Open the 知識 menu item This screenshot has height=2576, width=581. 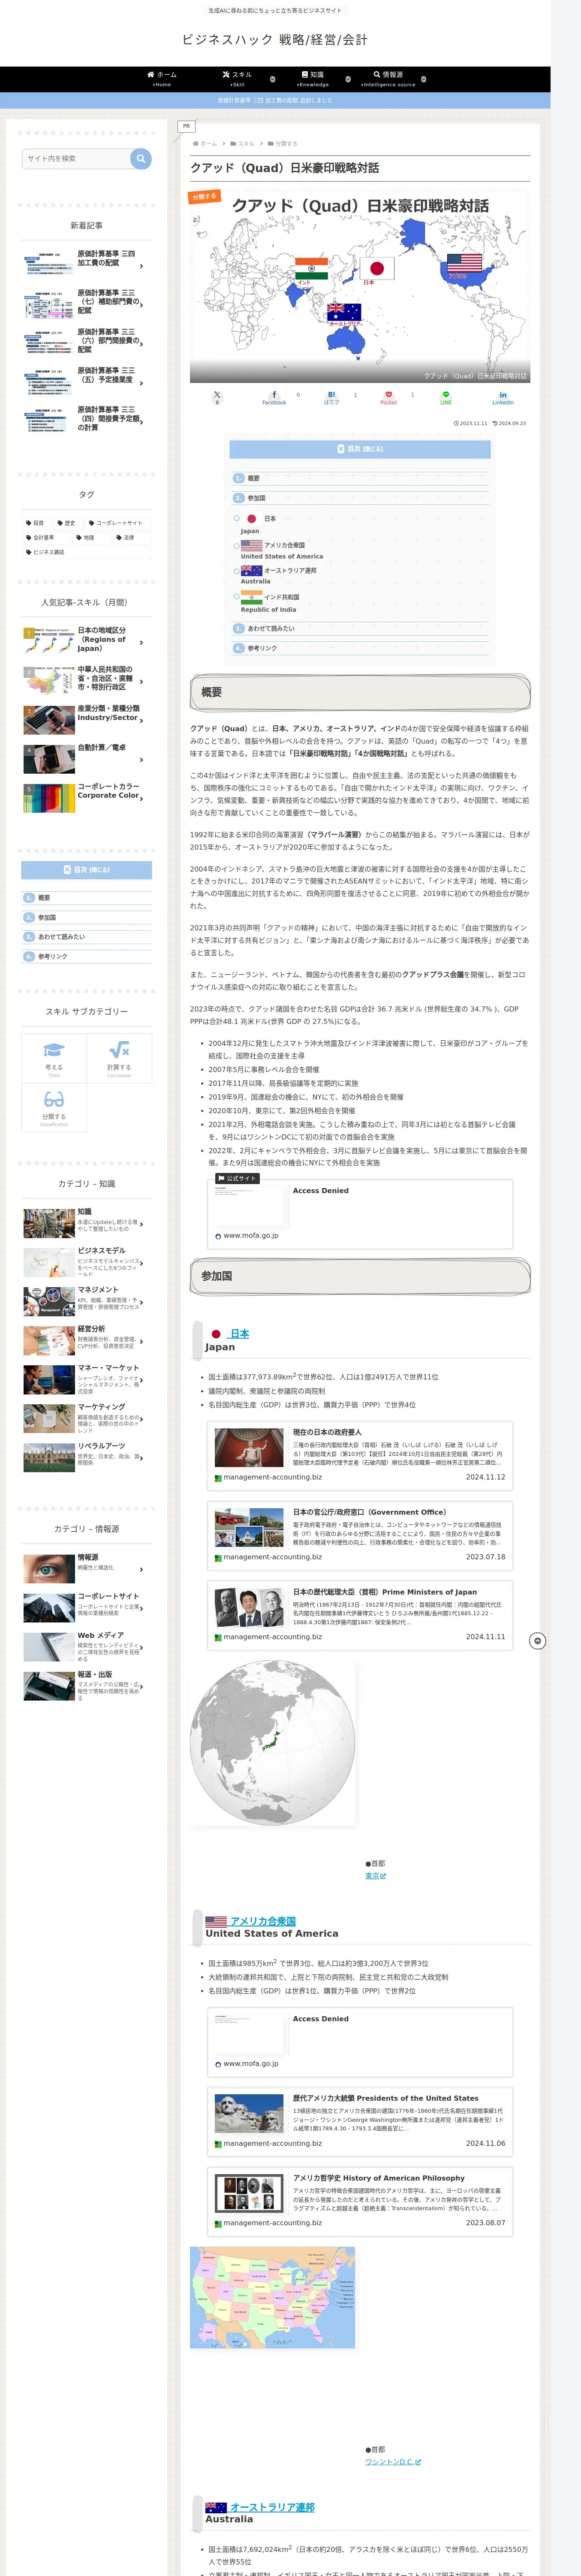pos(313,78)
